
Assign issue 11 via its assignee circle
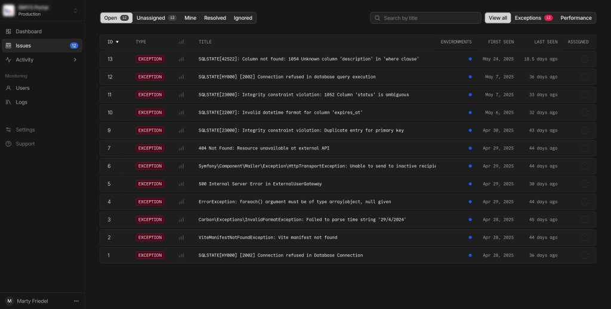coord(585,95)
